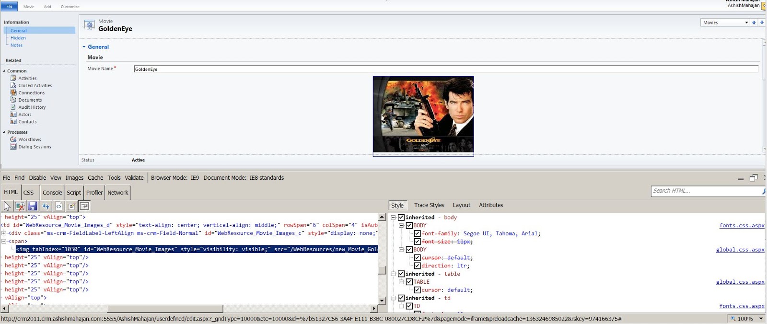Viewport: 767px width, 324px height.
Task: Click the element source with style icon
Action: click(59, 206)
